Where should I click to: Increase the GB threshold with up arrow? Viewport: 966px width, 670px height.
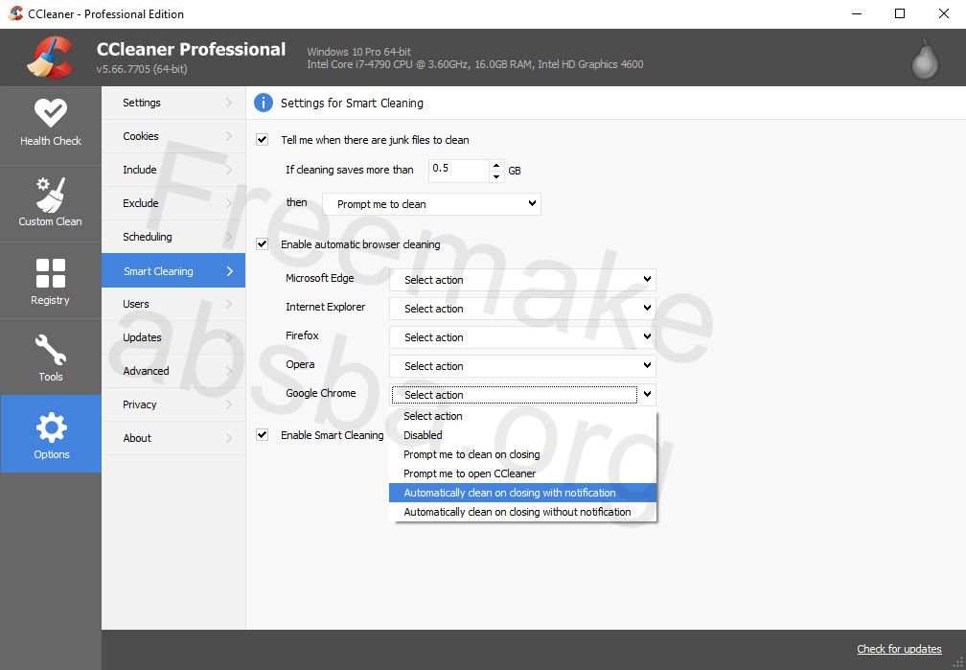(496, 165)
